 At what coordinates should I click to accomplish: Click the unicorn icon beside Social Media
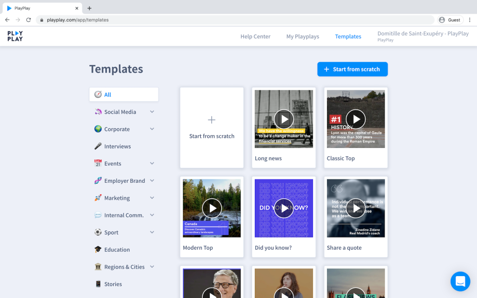click(x=98, y=112)
